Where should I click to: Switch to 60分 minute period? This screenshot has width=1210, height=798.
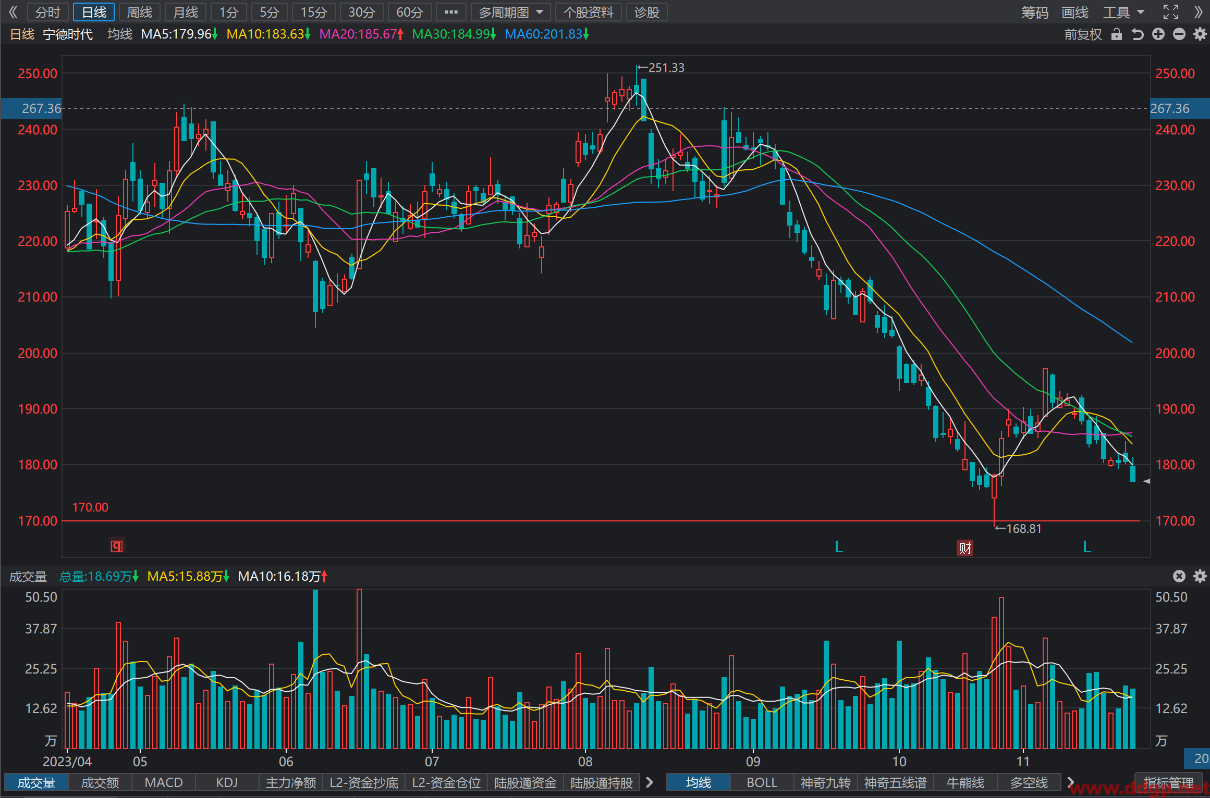[409, 12]
